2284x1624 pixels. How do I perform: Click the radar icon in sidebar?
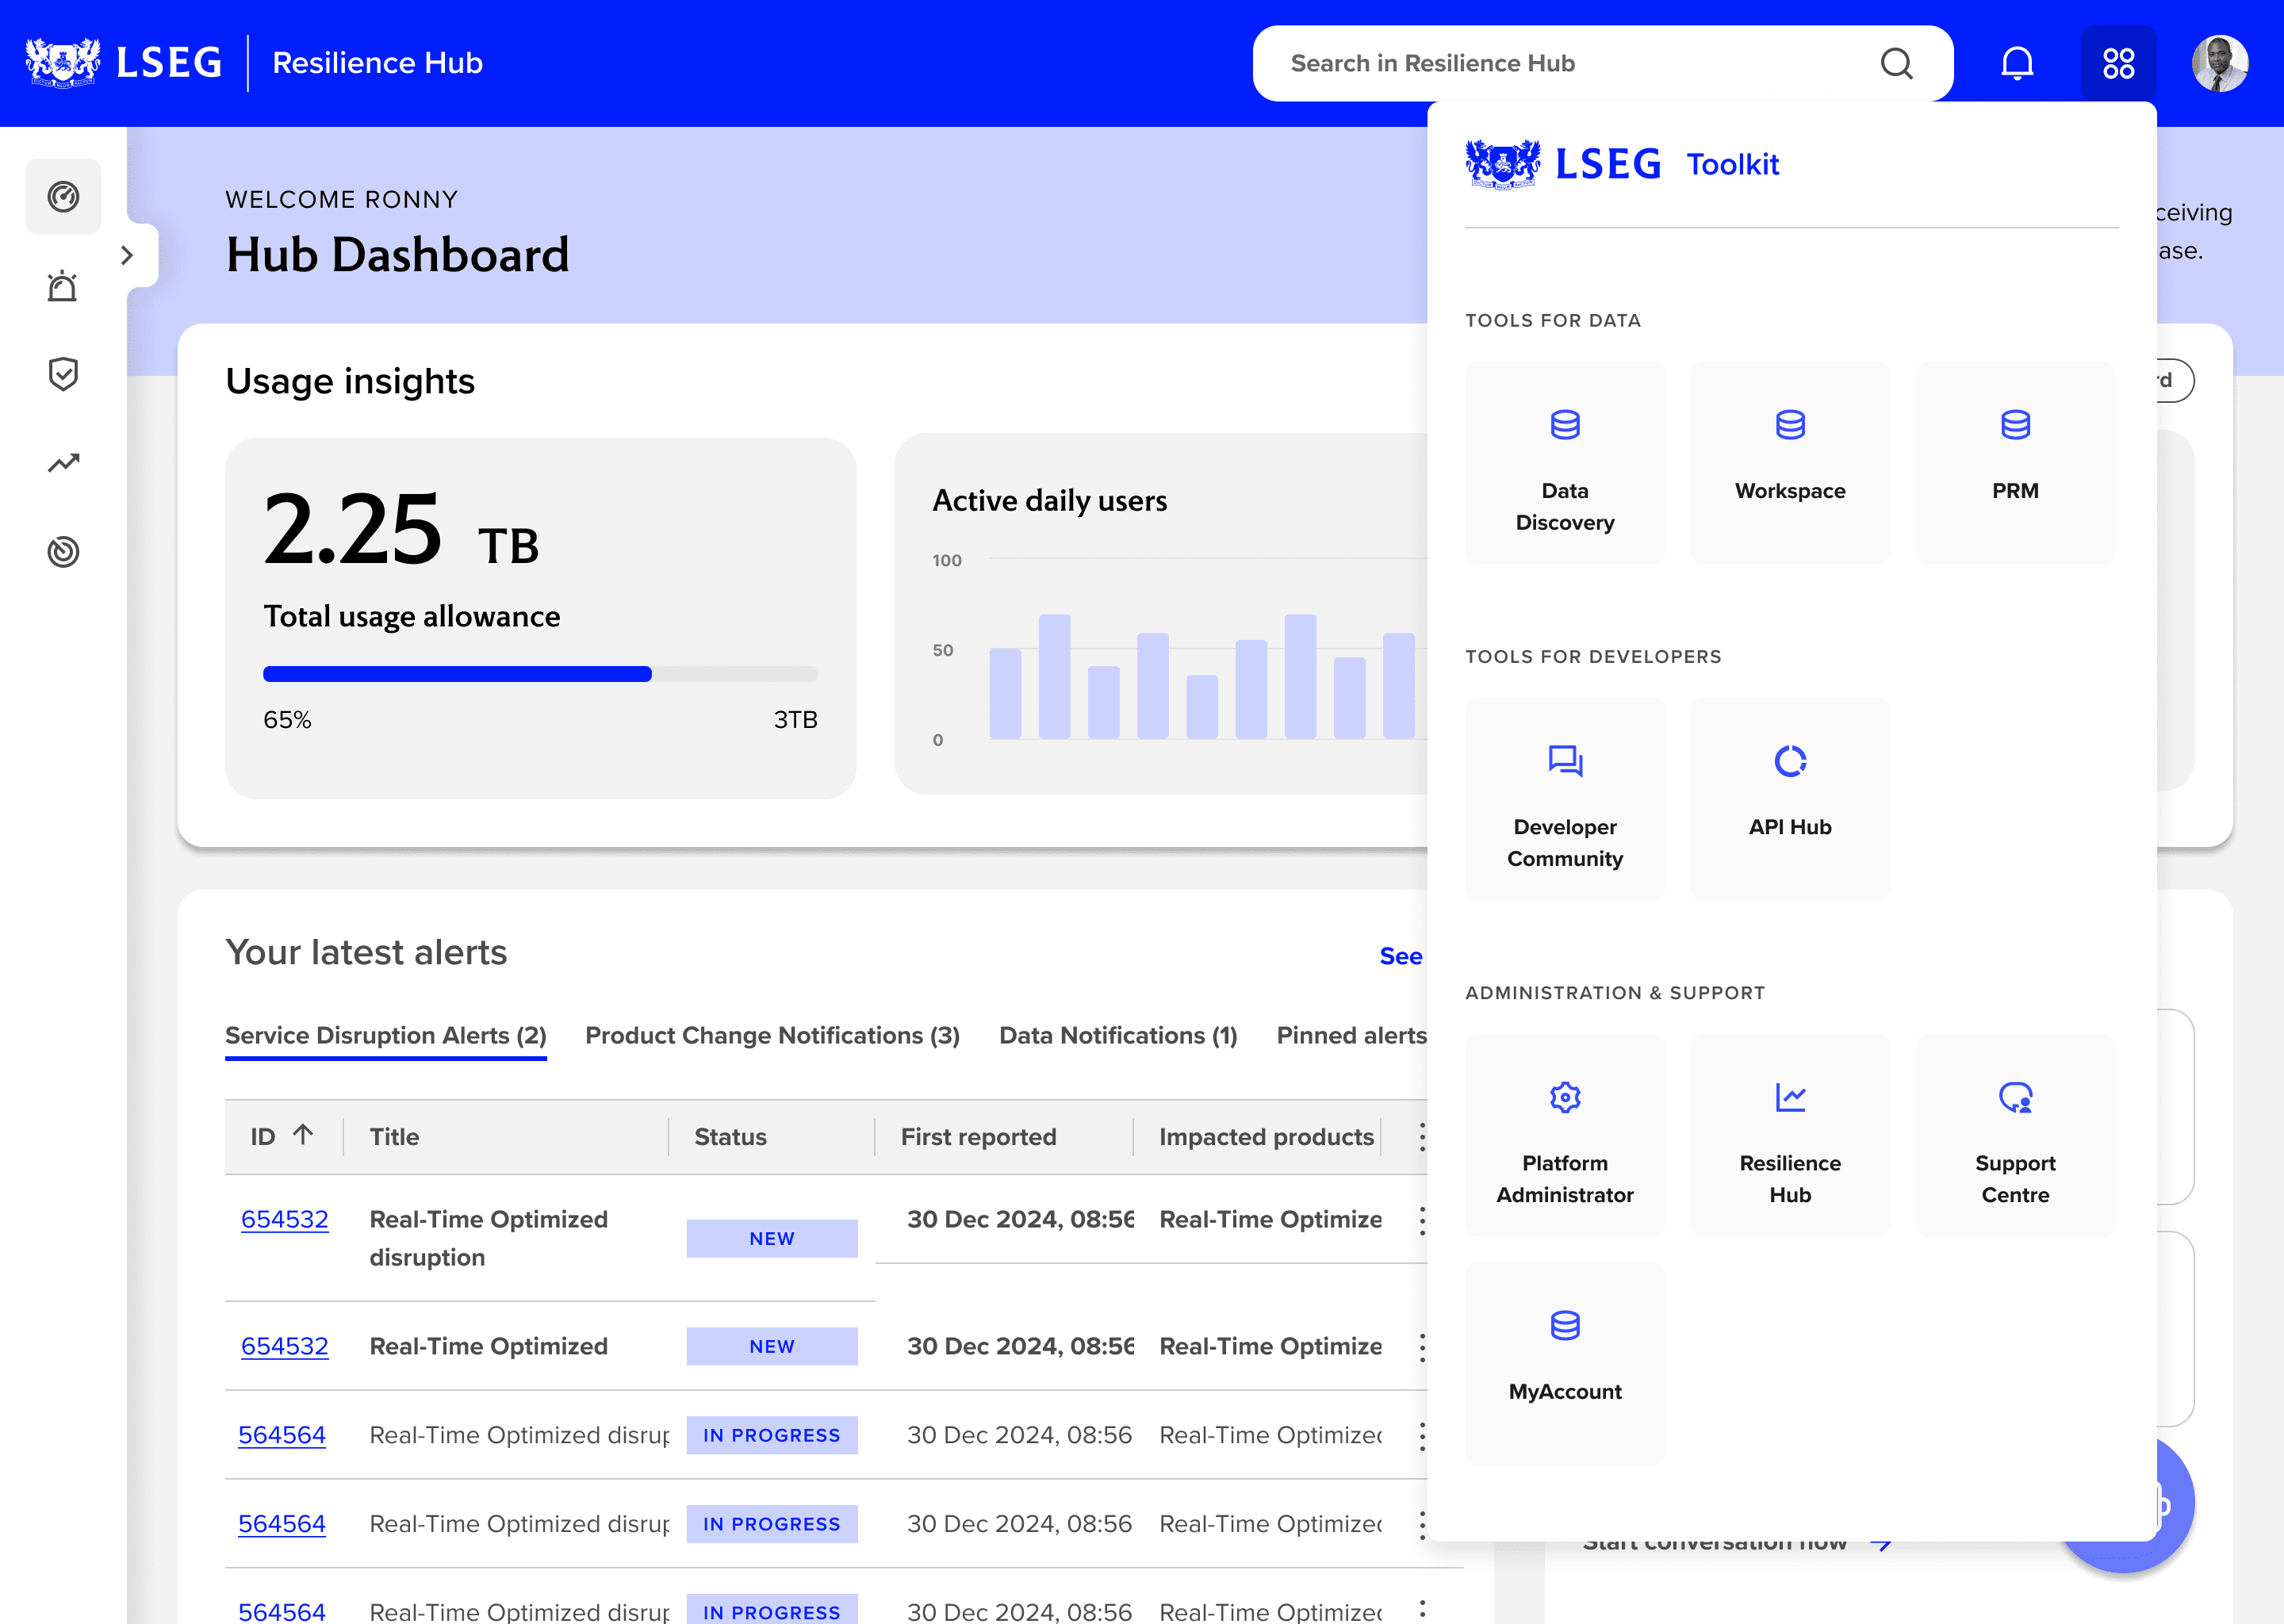63,552
